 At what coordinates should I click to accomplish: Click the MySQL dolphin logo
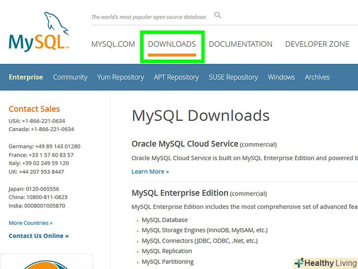pyautogui.click(x=39, y=32)
